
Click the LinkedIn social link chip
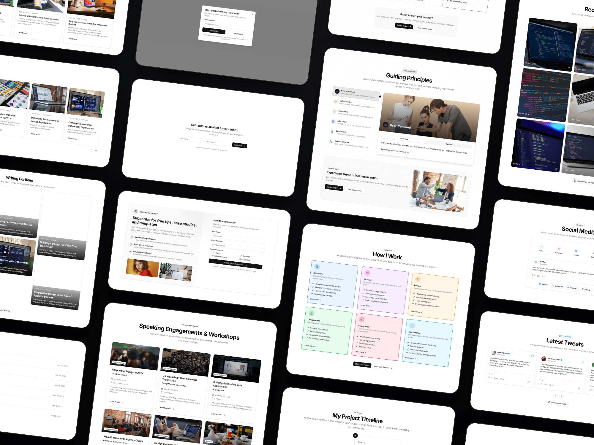(572, 288)
